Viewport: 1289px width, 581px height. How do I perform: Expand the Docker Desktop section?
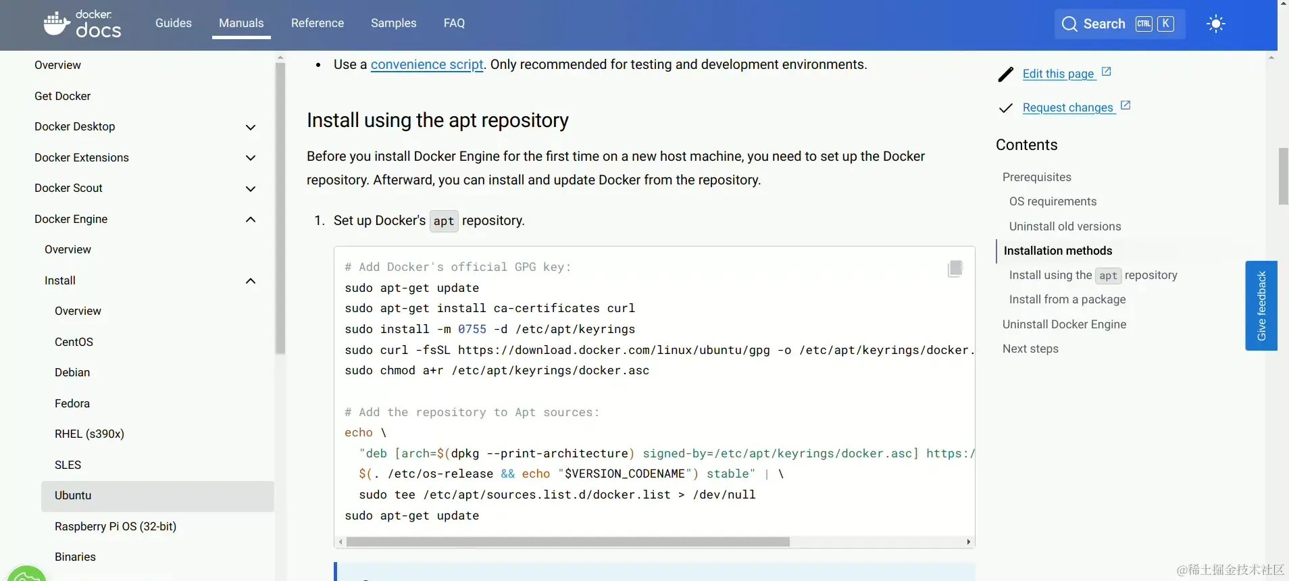(x=251, y=127)
